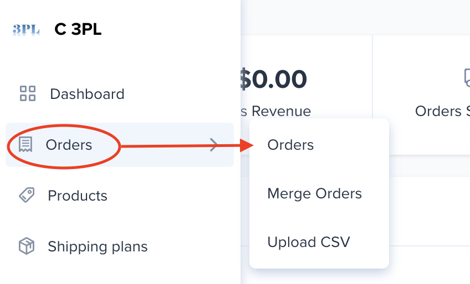Screen dimensions: 470x284
Task: Choose Orders in the flyout submenu
Action: pyautogui.click(x=290, y=145)
